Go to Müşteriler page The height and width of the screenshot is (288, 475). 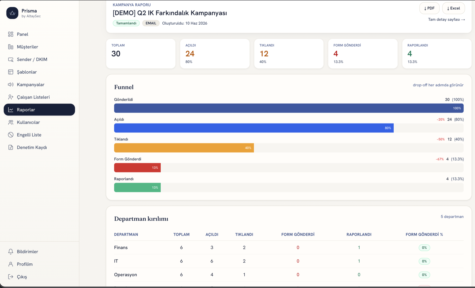coord(39,47)
